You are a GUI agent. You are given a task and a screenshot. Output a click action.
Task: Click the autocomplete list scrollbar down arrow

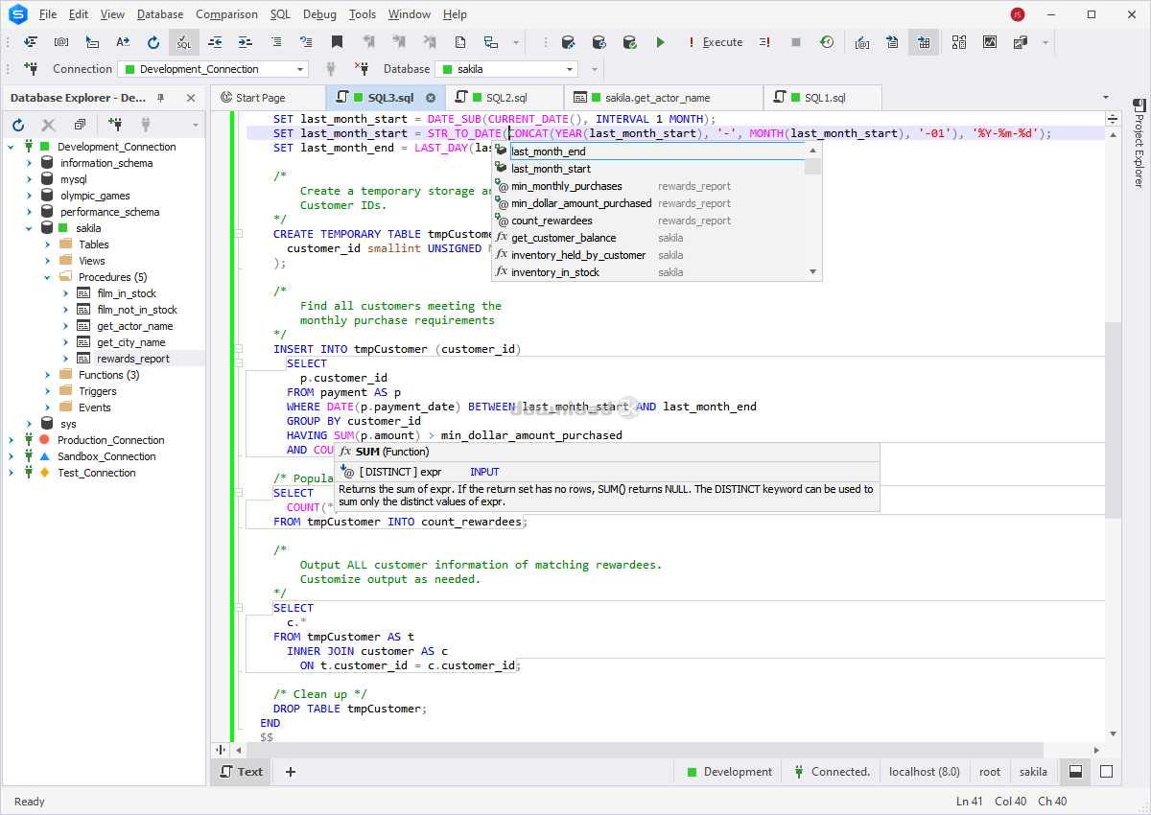coord(813,272)
